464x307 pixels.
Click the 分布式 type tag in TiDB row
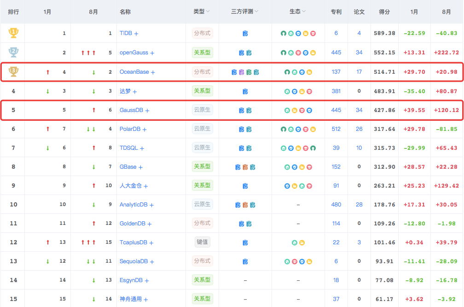pos(203,33)
